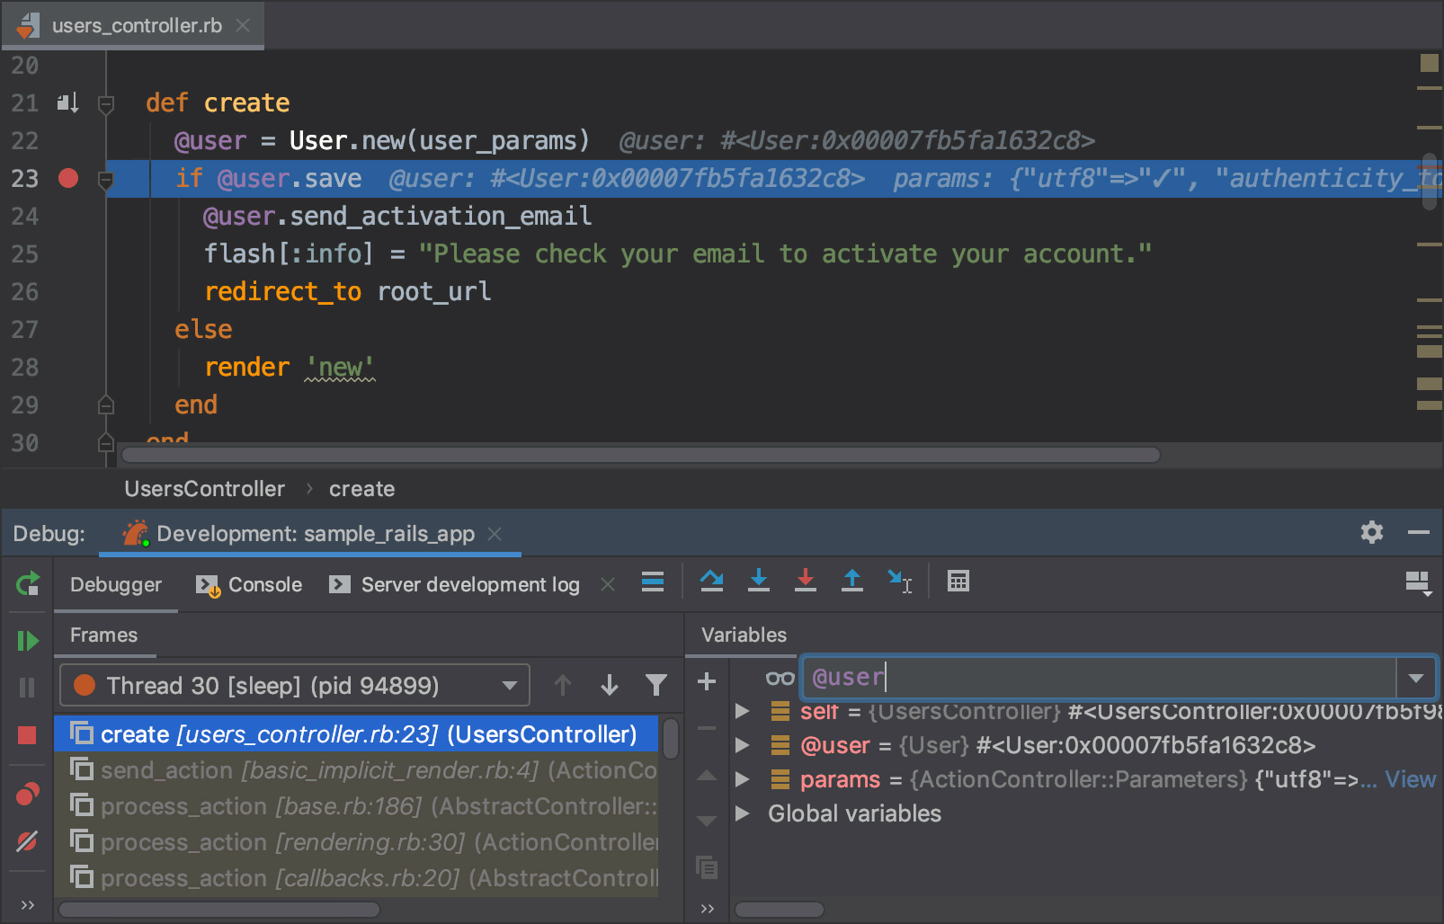
Task: Select the create [users_controller.rb:23] frame
Action: [356, 734]
